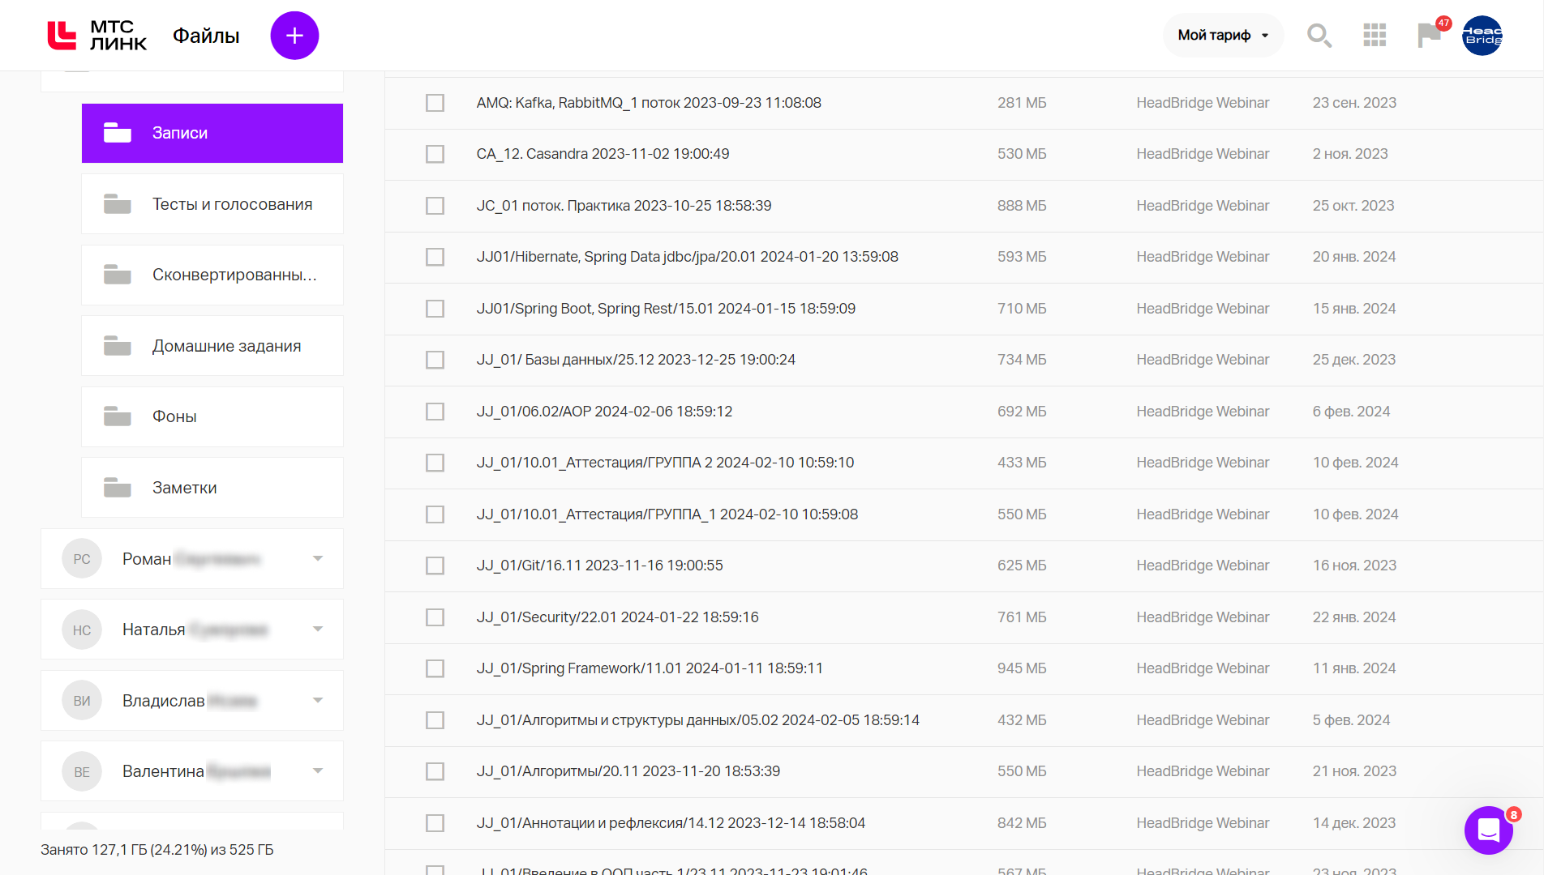Expand Владислав user folder arrow
The height and width of the screenshot is (875, 1544).
318,700
